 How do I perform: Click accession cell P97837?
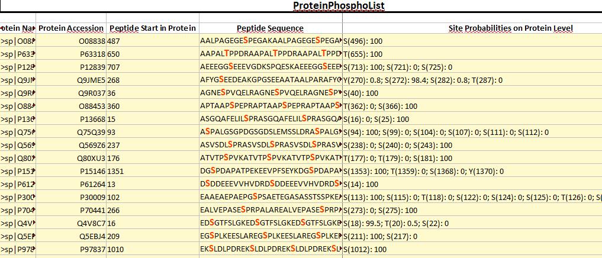point(71,250)
